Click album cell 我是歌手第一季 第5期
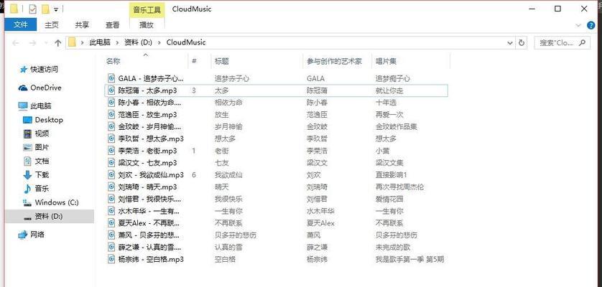Image resolution: width=602 pixels, height=287 pixels. coord(409,259)
